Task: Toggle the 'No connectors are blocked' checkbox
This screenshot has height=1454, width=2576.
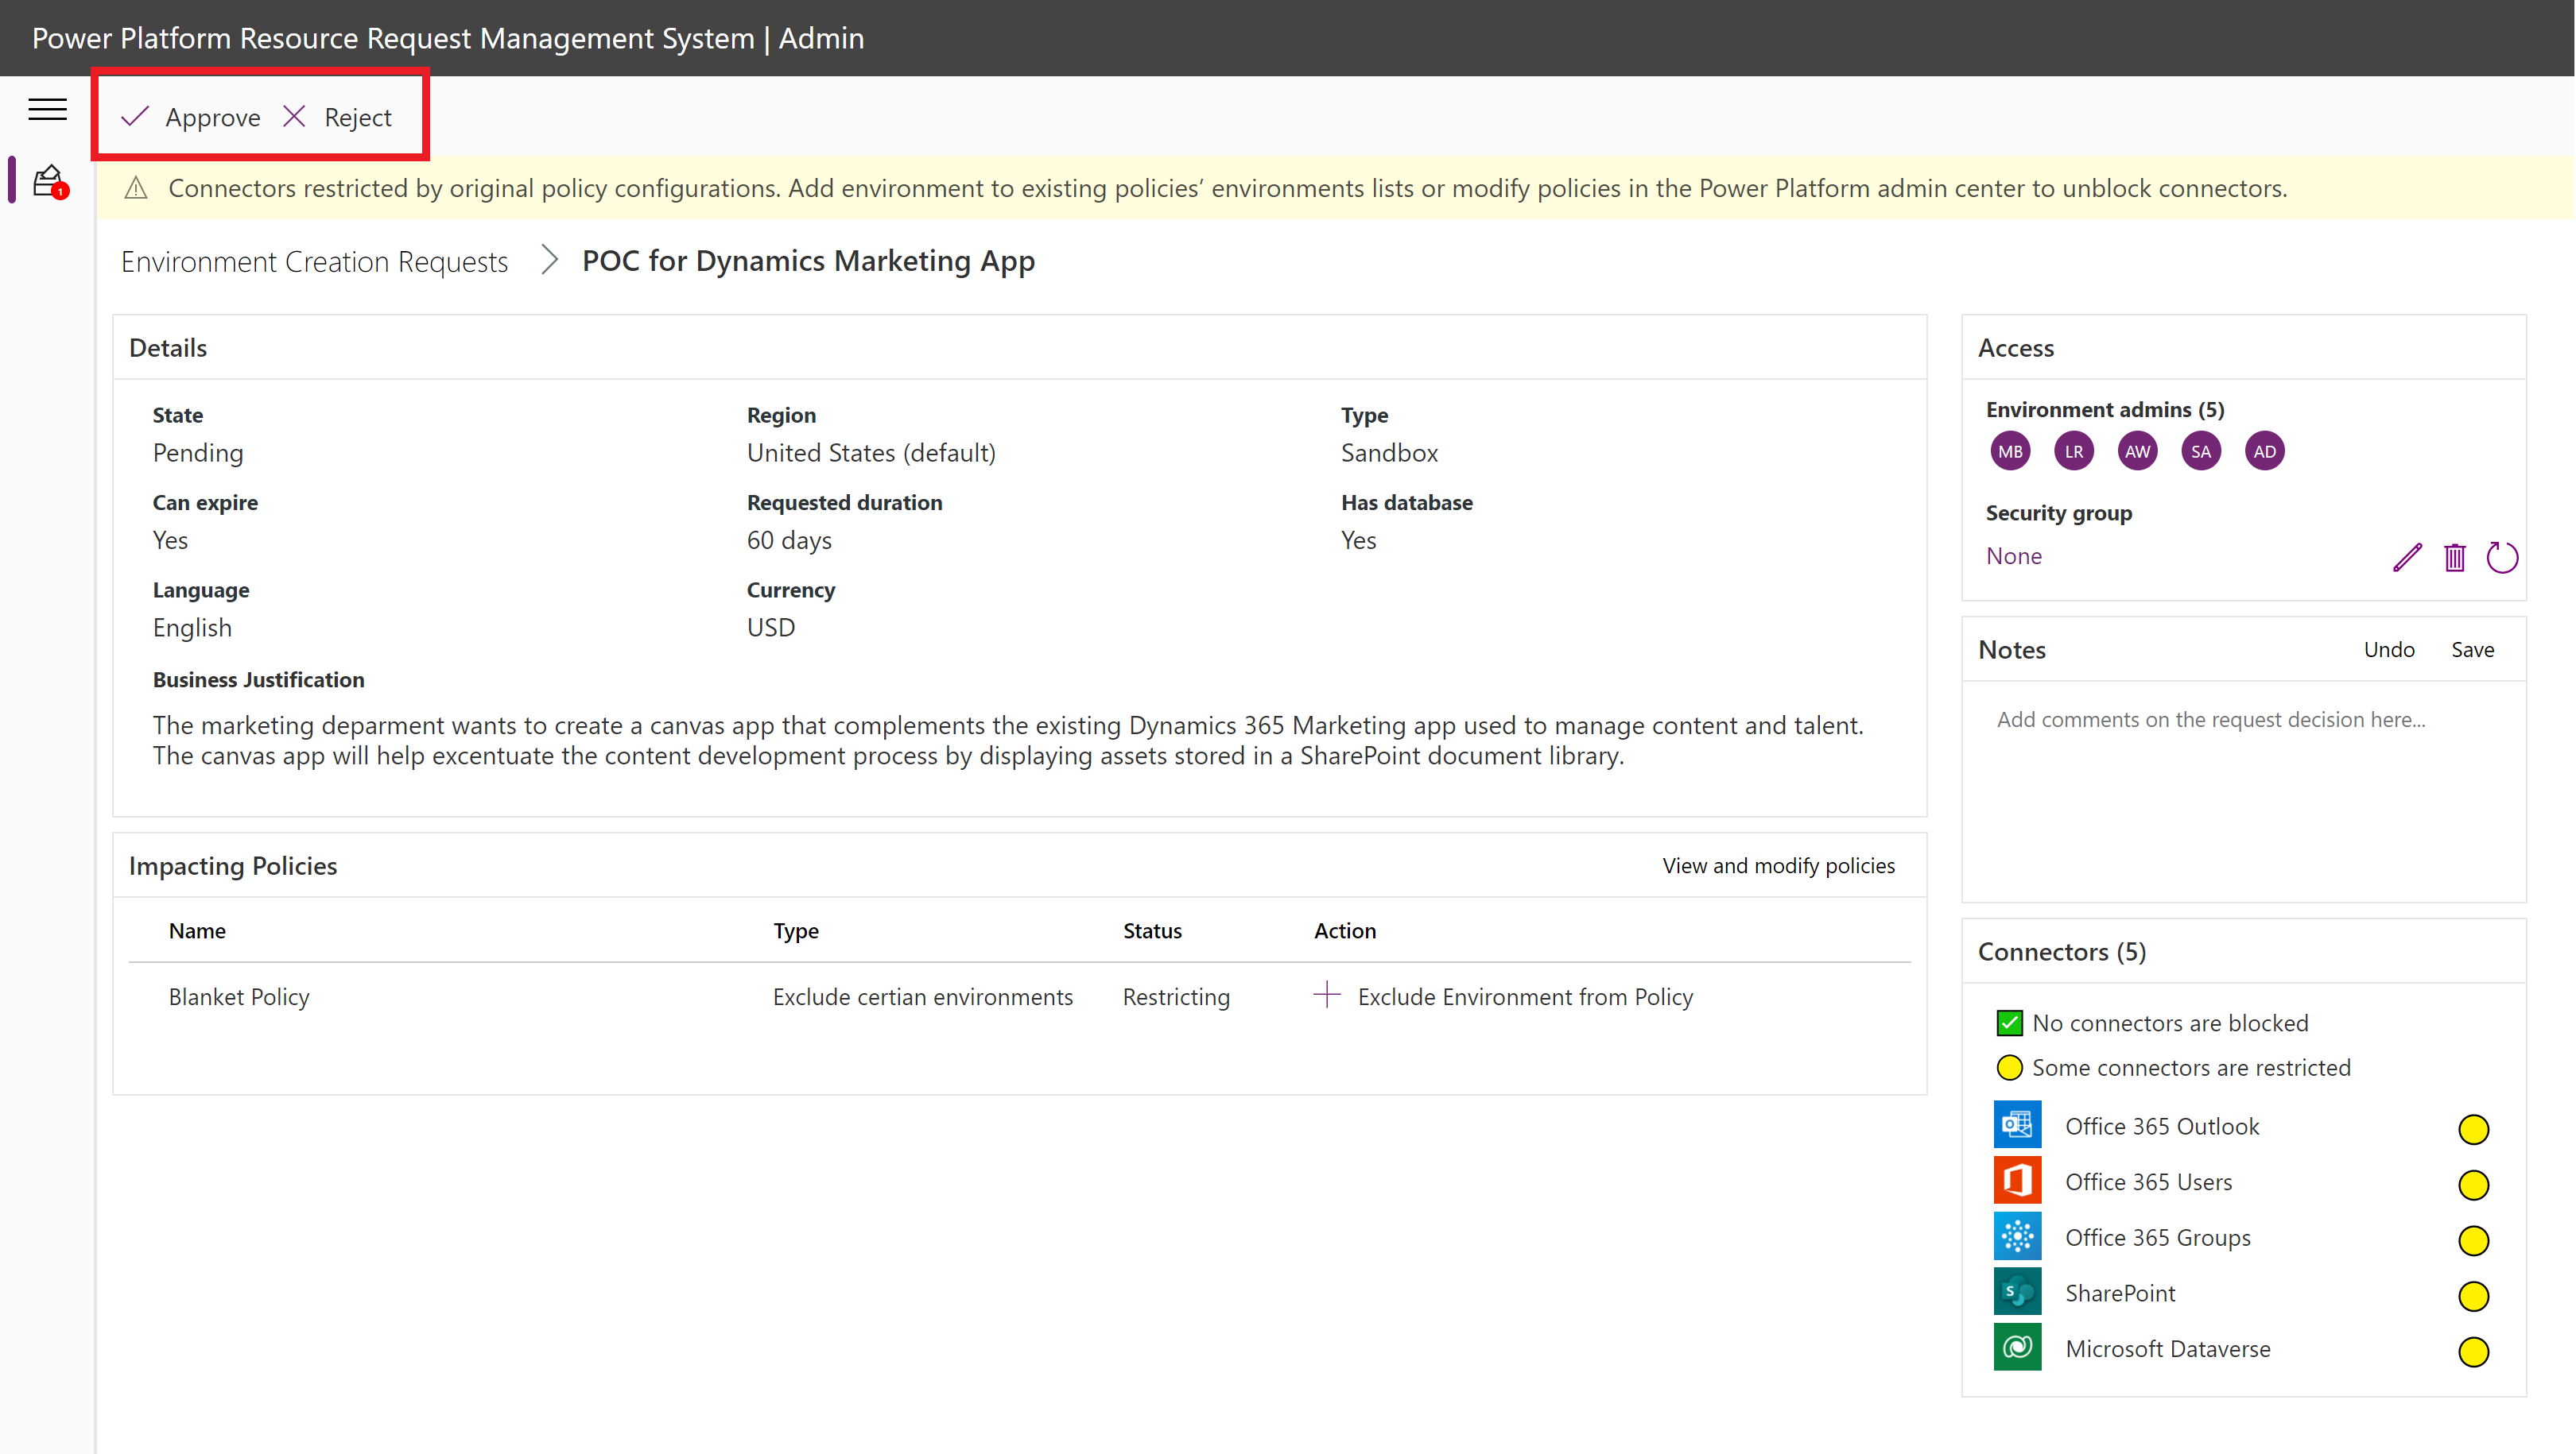Action: [x=2009, y=1023]
